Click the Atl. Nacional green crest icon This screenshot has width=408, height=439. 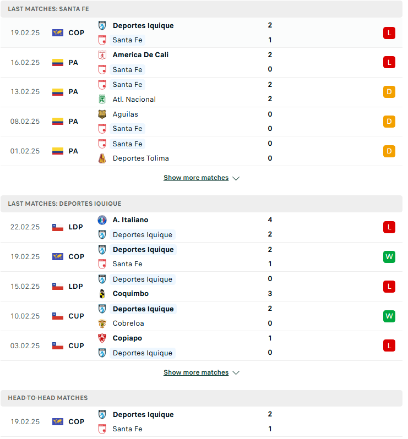click(x=102, y=100)
